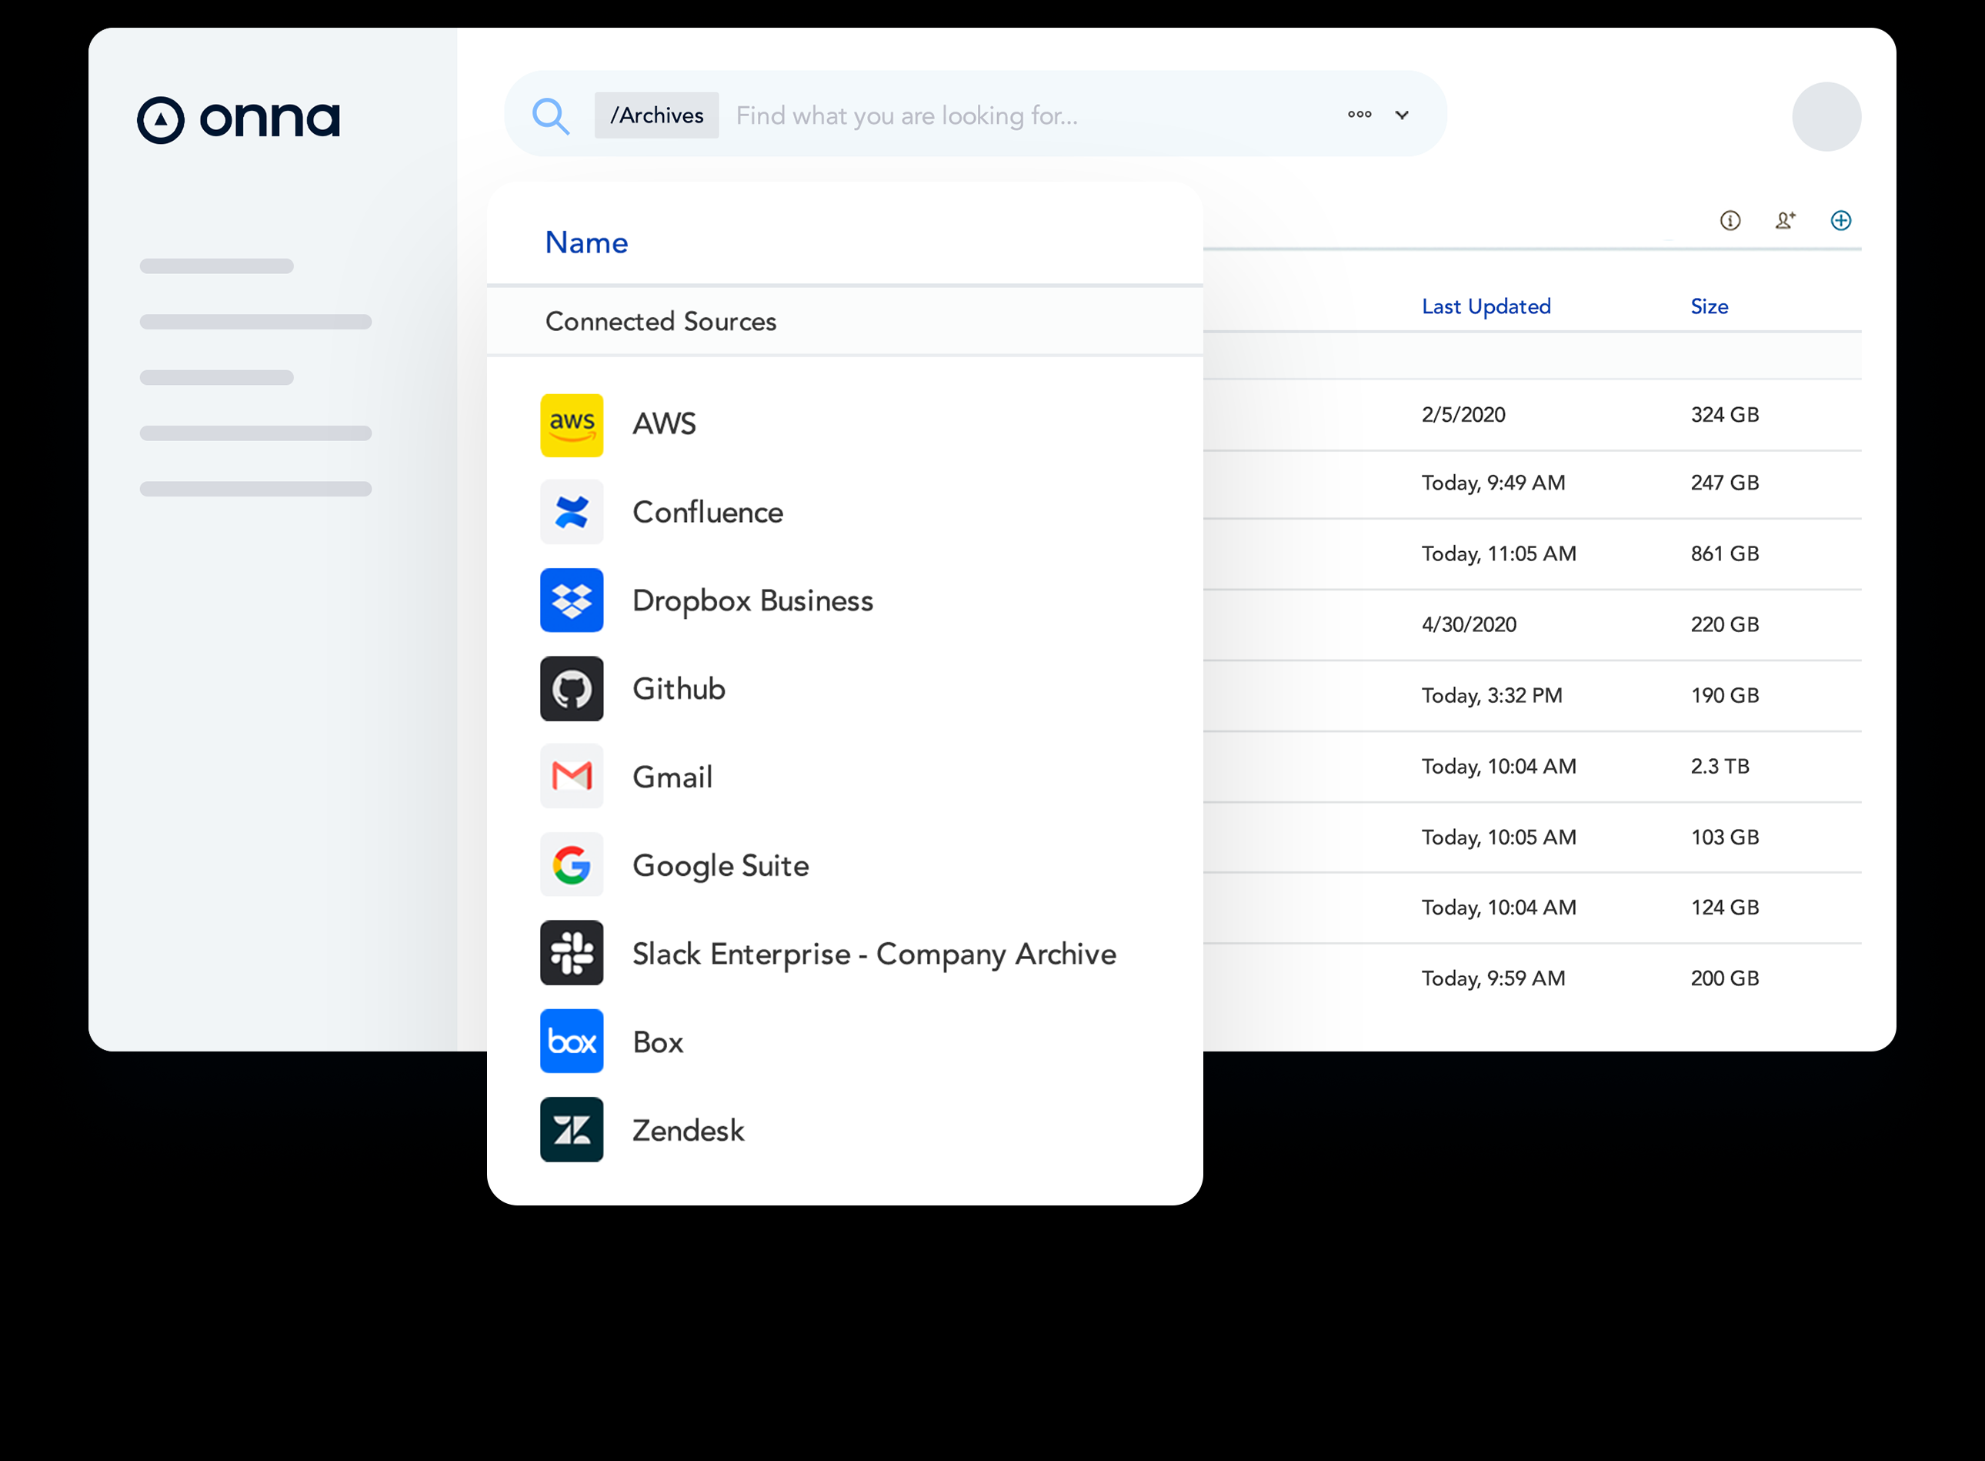Click the 220 GB size value
The width and height of the screenshot is (1985, 1461).
[1725, 624]
